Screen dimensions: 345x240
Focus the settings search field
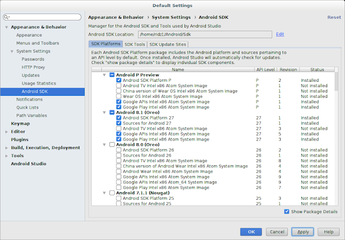coord(42,17)
